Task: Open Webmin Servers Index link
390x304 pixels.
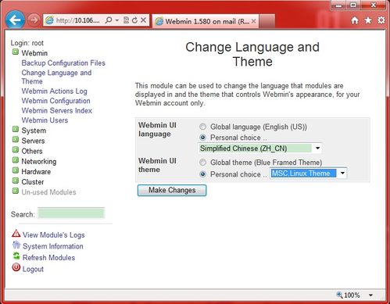Action: click(57, 110)
